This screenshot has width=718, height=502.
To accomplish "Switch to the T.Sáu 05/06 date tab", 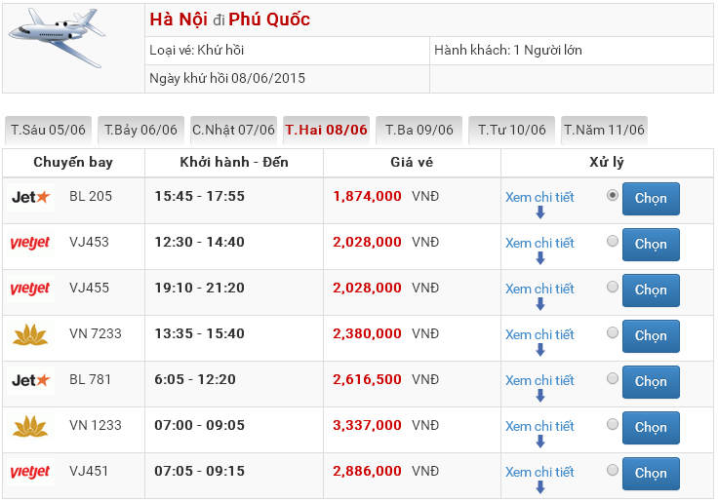I will 48,131.
